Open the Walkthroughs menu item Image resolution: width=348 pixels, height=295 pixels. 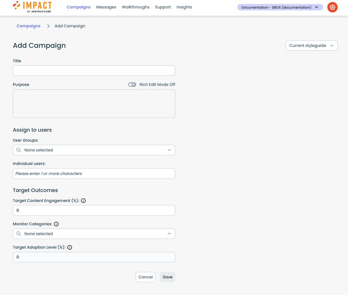pyautogui.click(x=136, y=7)
